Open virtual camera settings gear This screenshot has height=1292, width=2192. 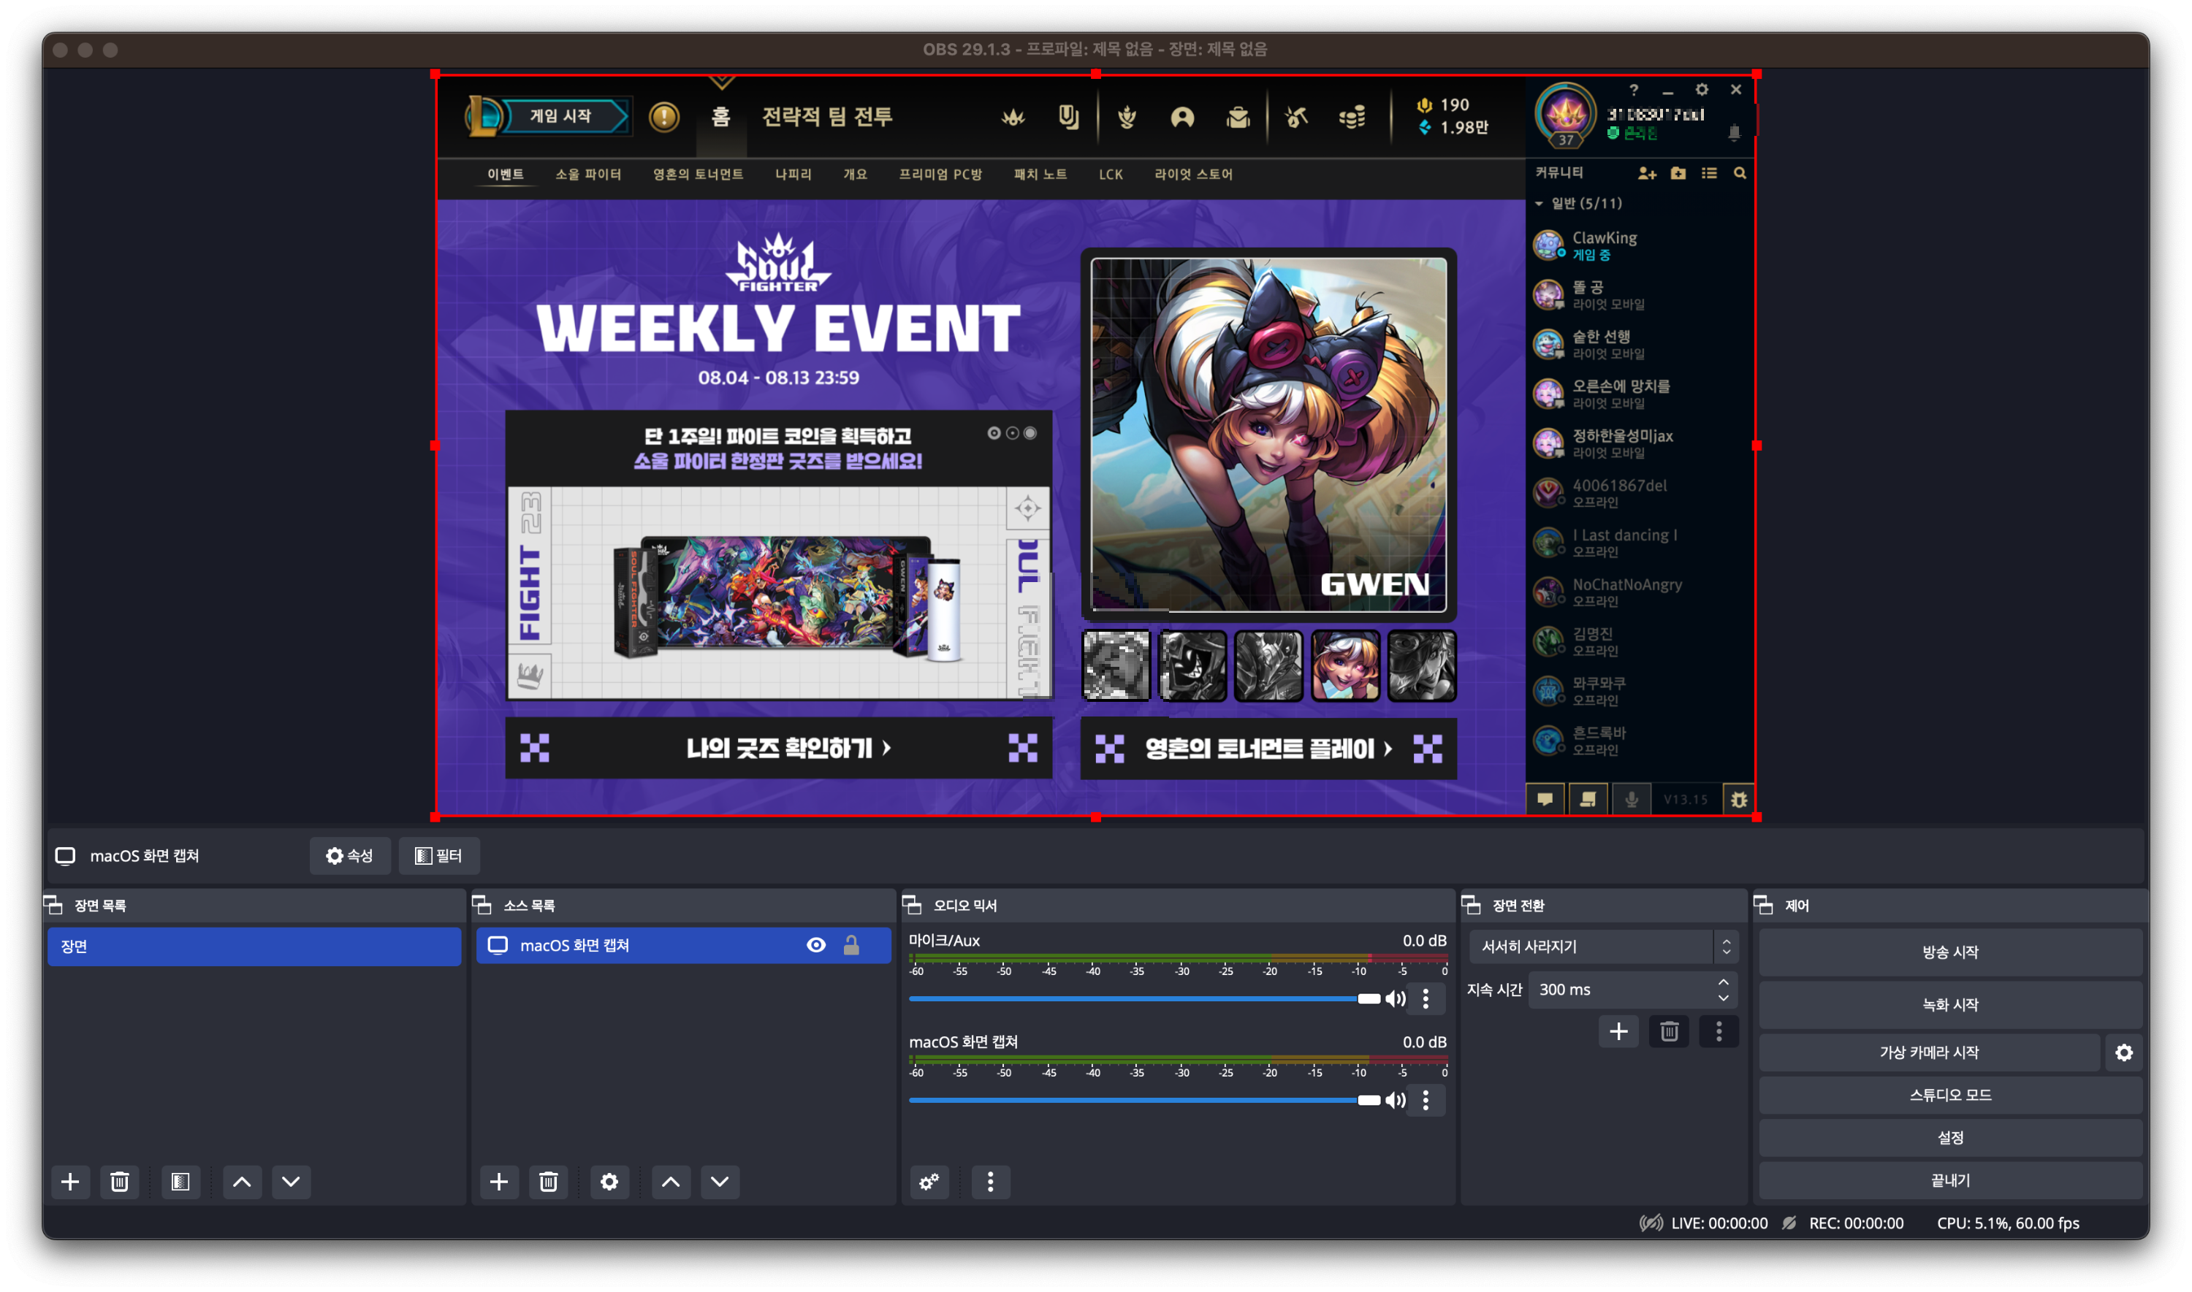click(x=2123, y=1052)
